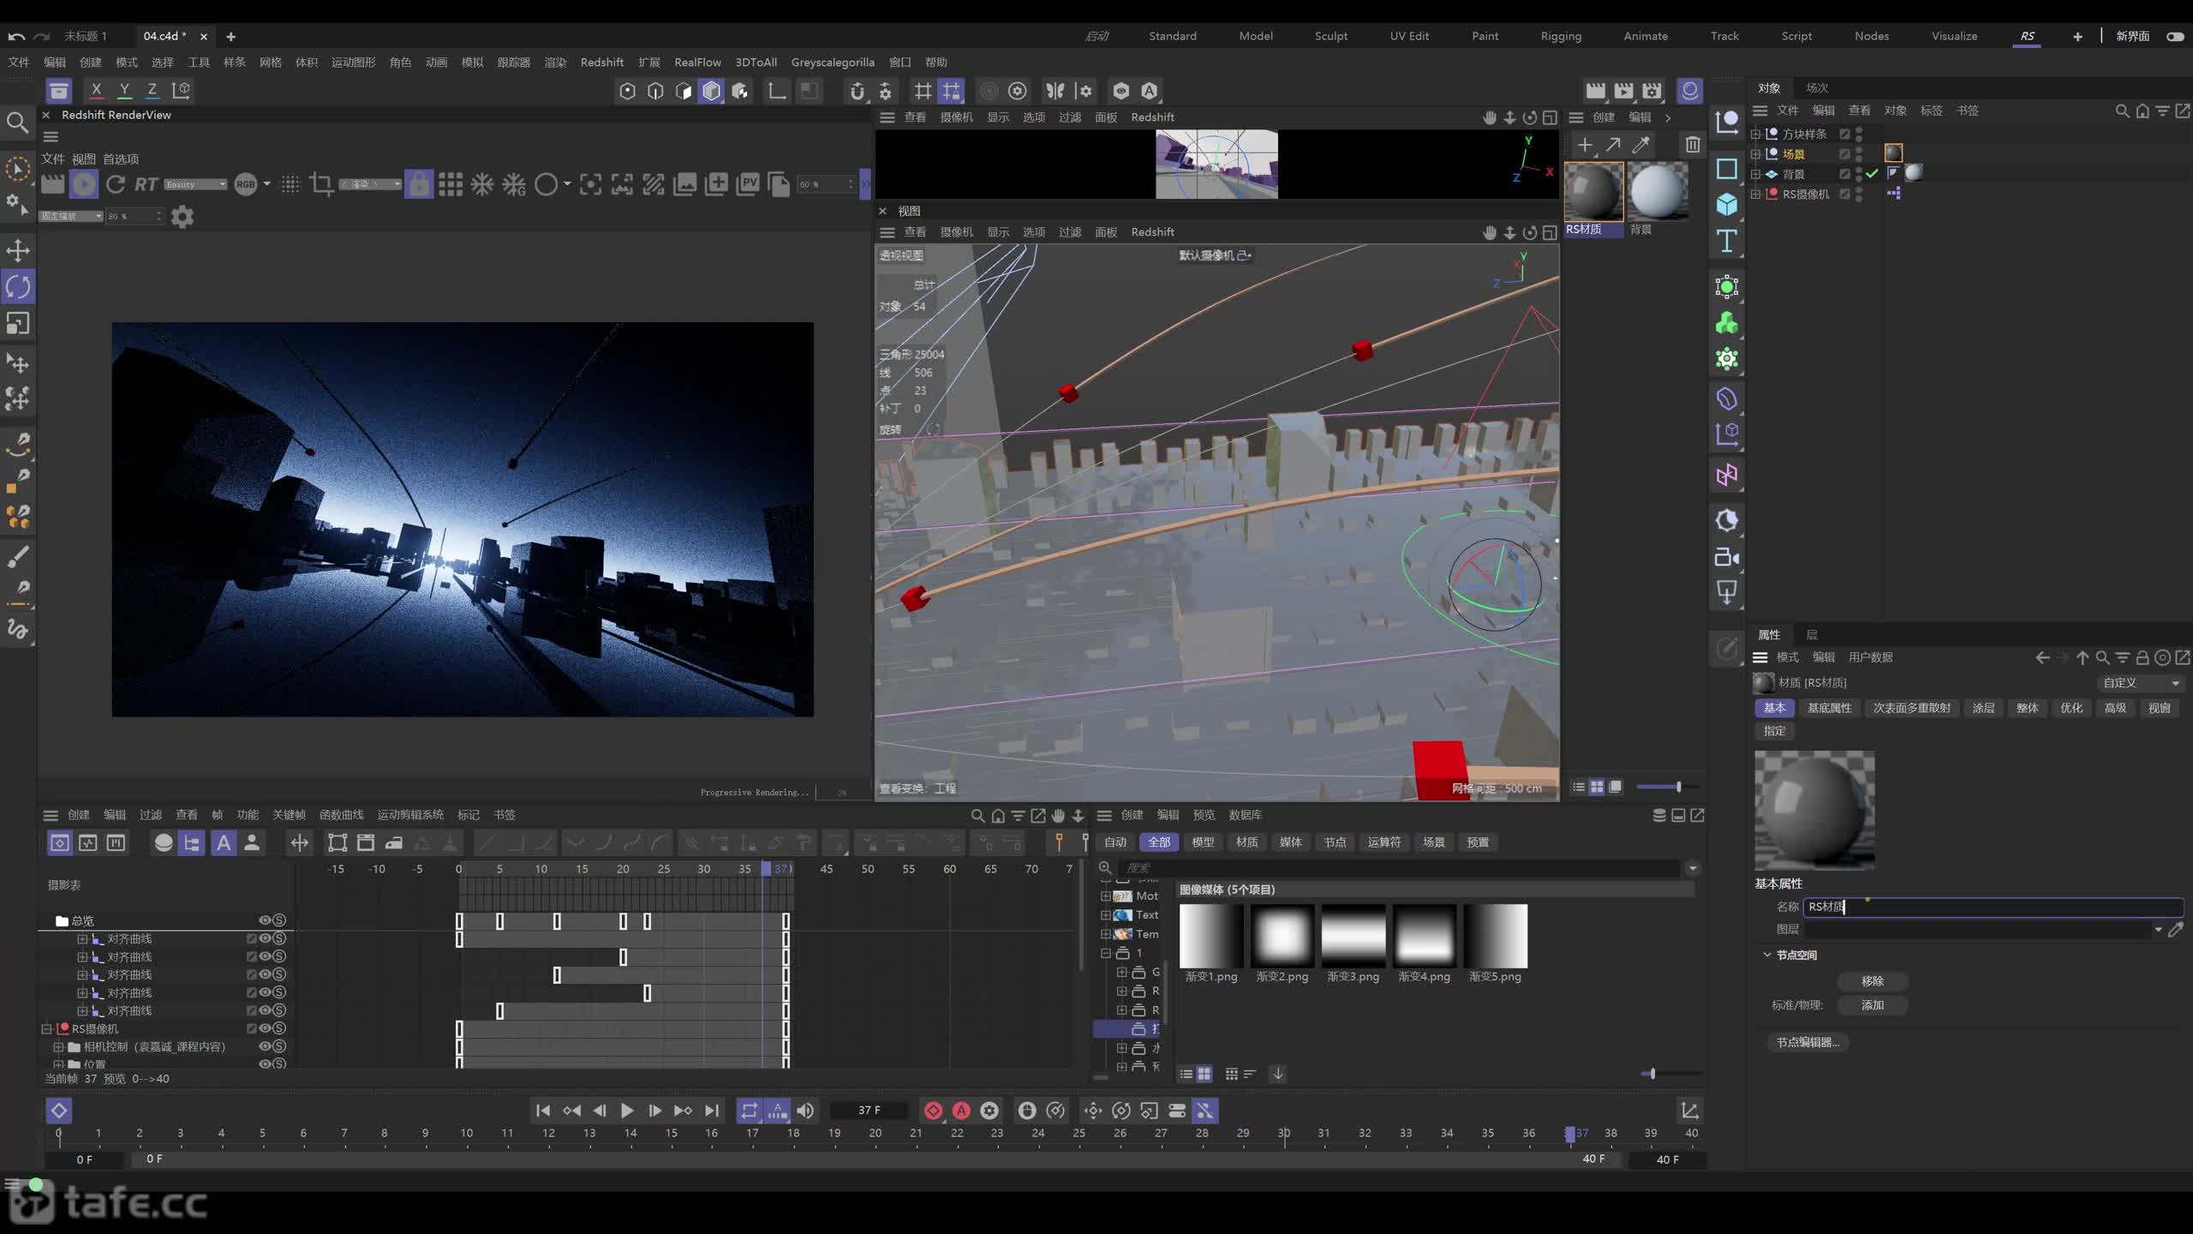Switch to the Animate layout tab
The image size is (2193, 1234).
click(1645, 36)
